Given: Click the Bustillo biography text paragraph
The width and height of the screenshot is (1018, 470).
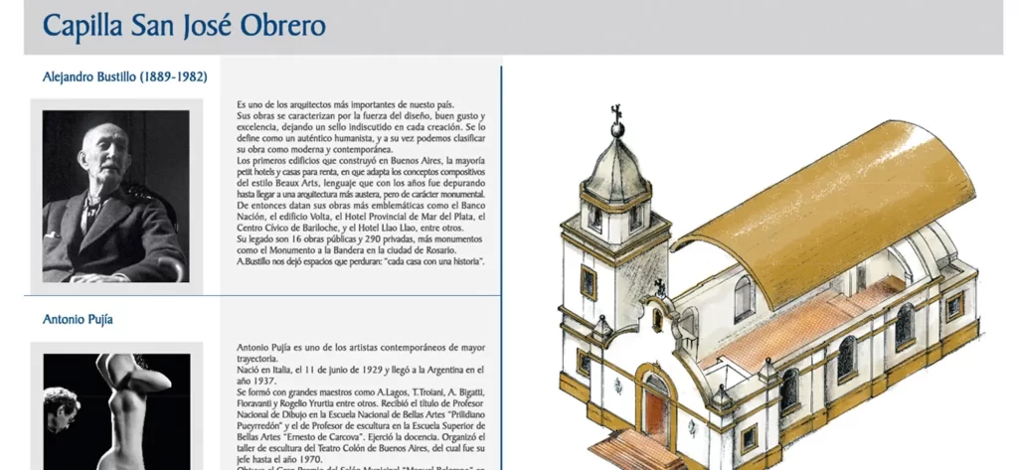Looking at the screenshot, I should [x=360, y=183].
